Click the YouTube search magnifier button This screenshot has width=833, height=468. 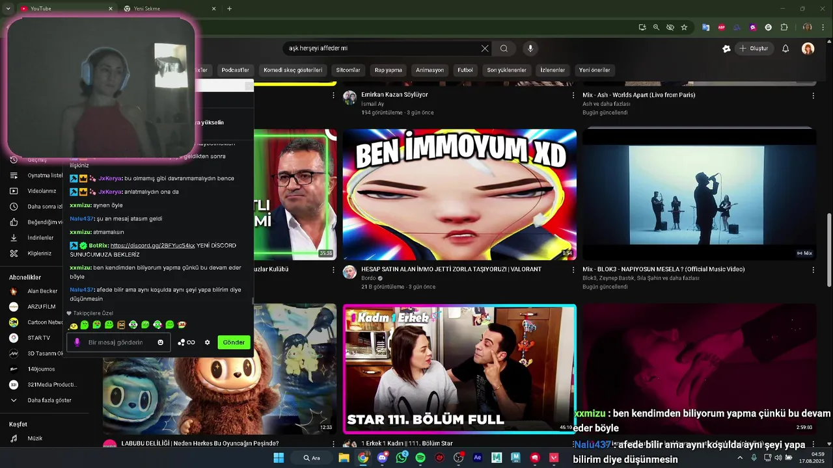tap(504, 48)
